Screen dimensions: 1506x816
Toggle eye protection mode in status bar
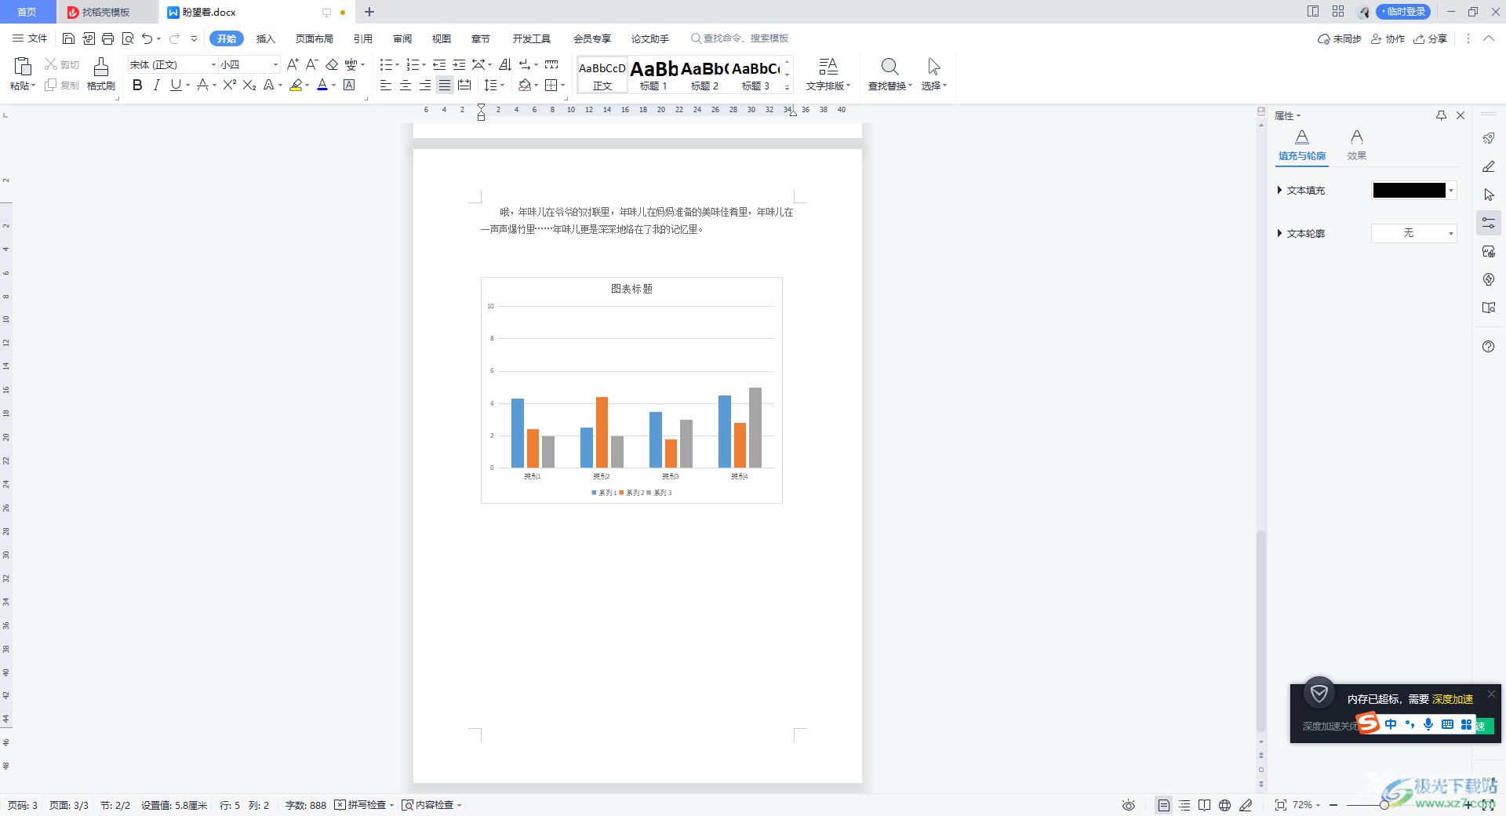click(1128, 805)
